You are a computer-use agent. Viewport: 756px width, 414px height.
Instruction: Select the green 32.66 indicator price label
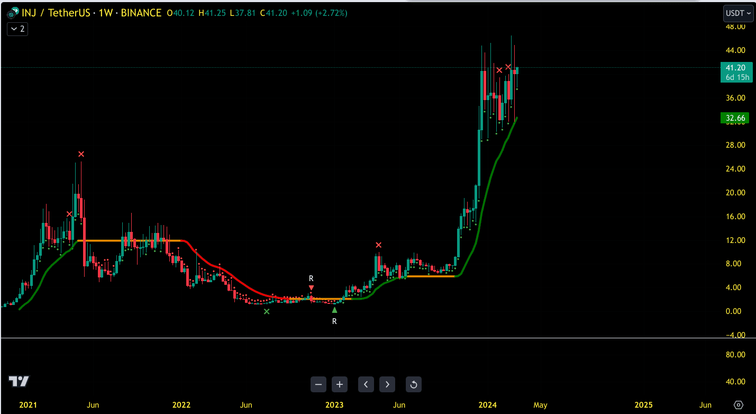[x=735, y=118]
